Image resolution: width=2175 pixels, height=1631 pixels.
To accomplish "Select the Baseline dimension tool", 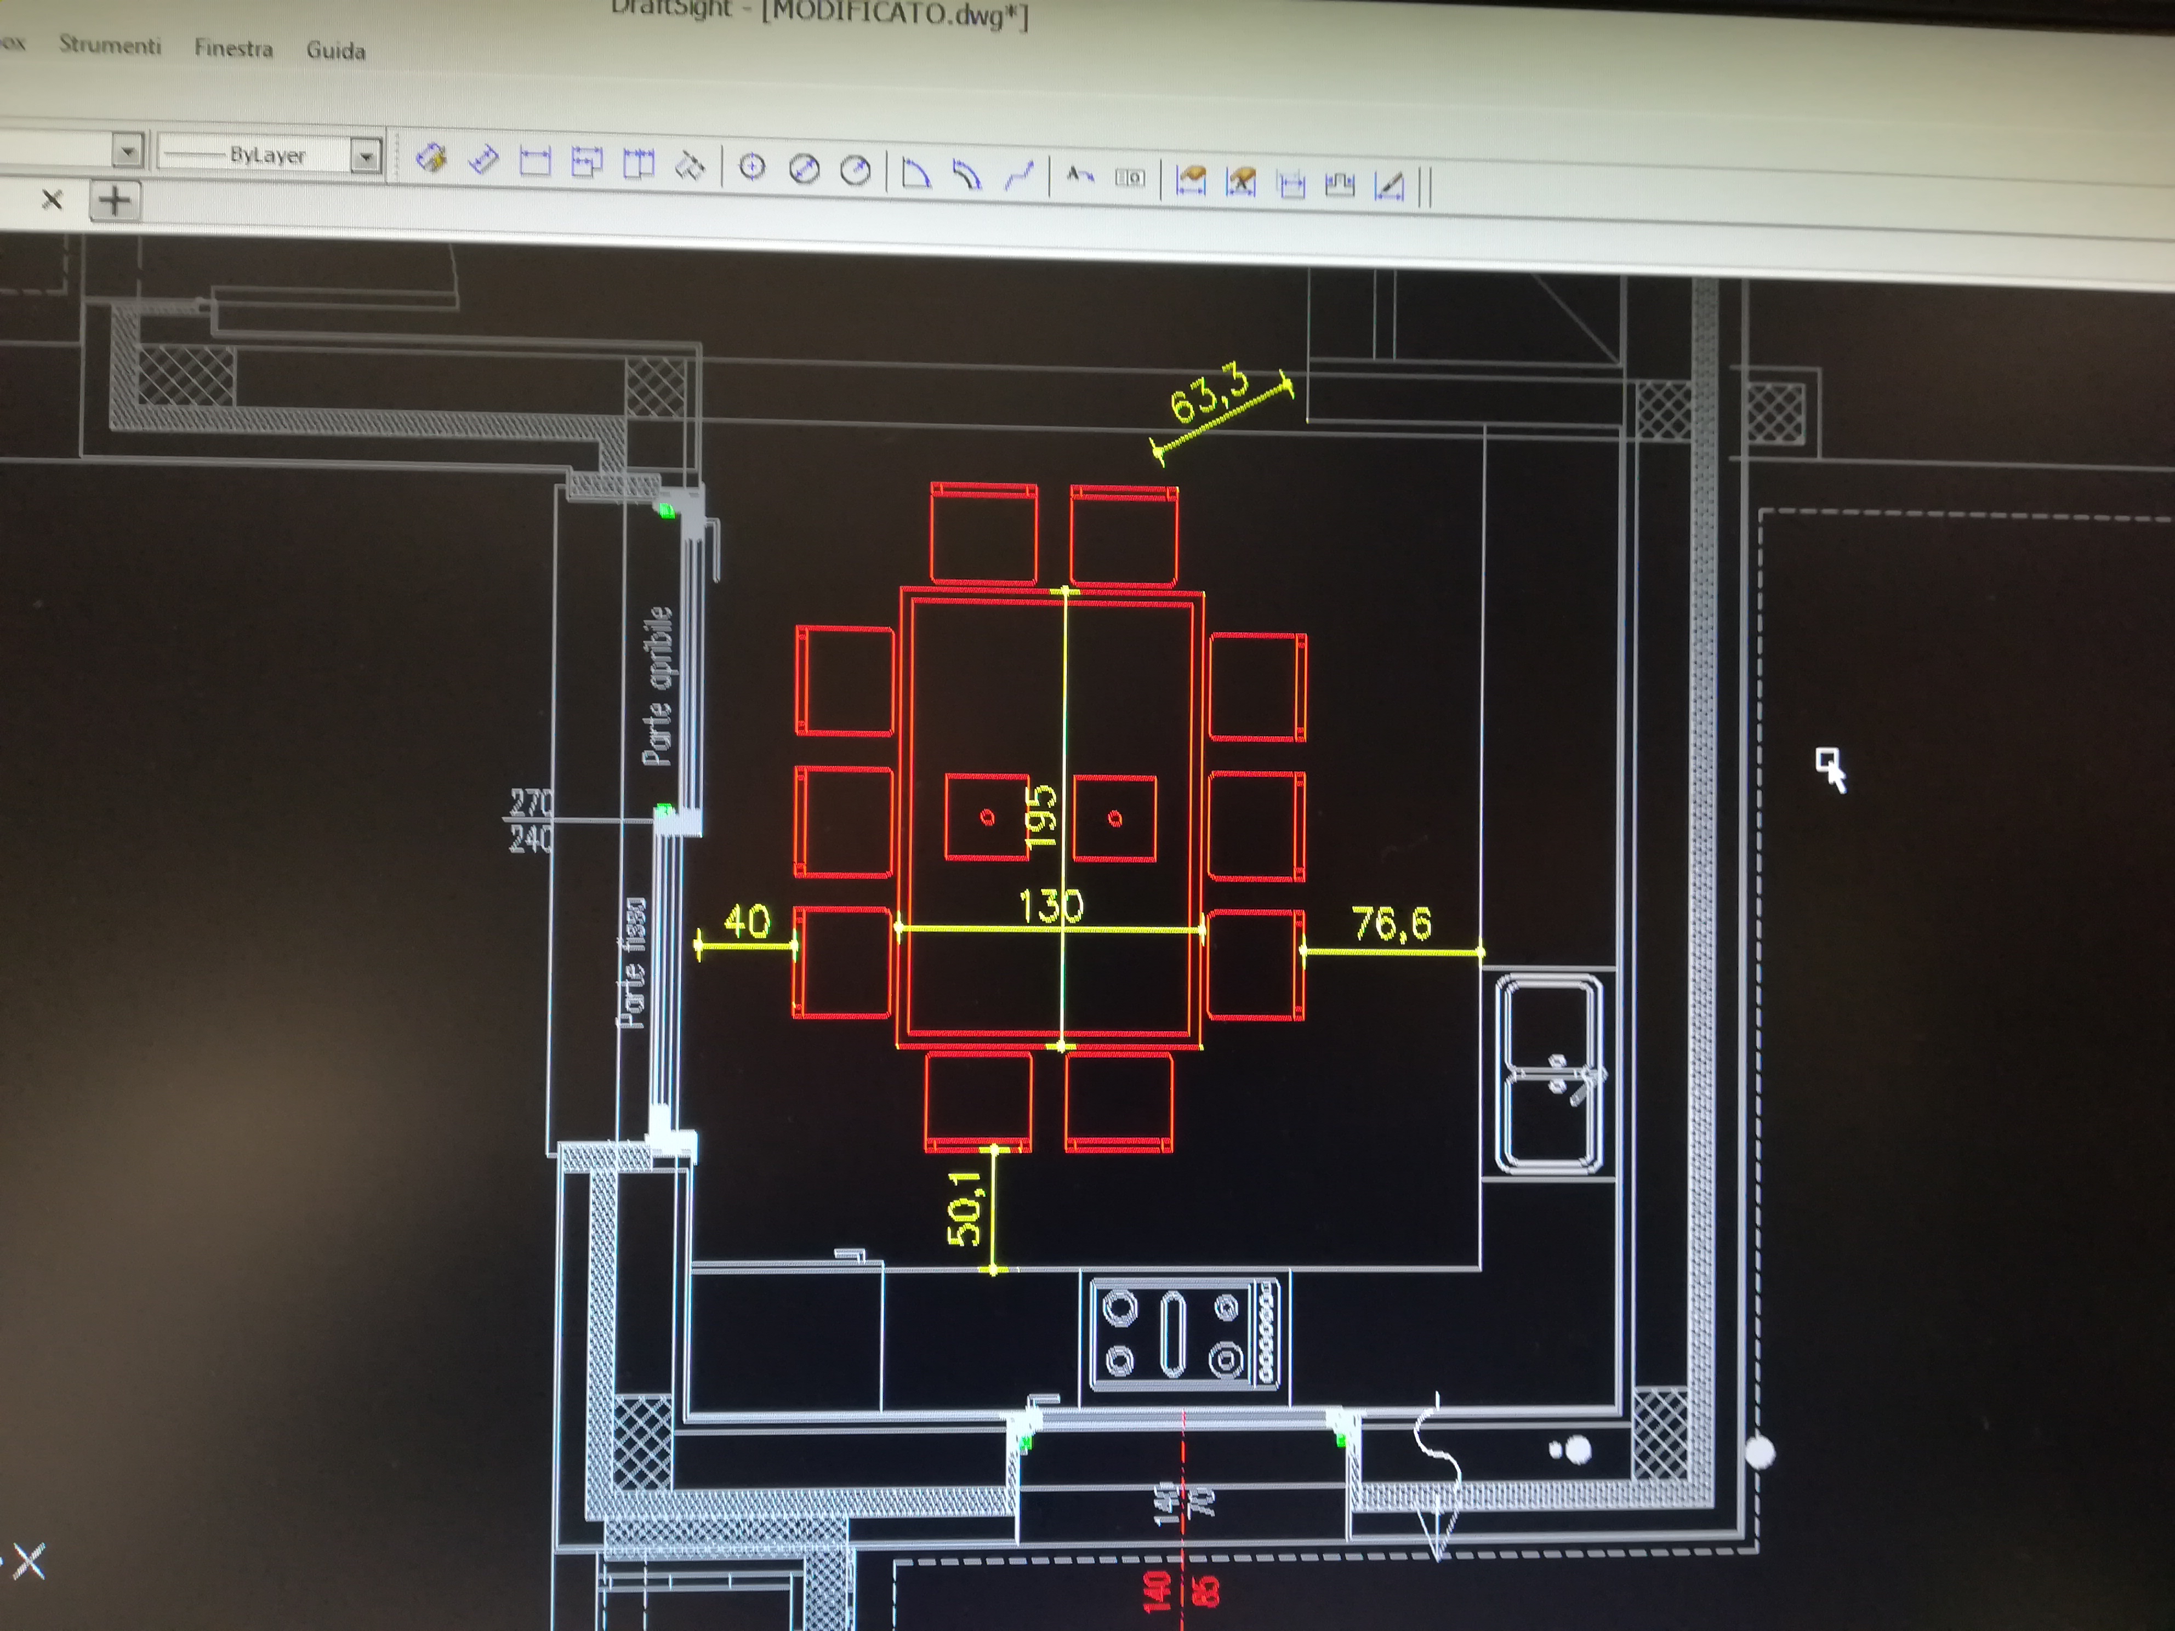I will [x=587, y=162].
